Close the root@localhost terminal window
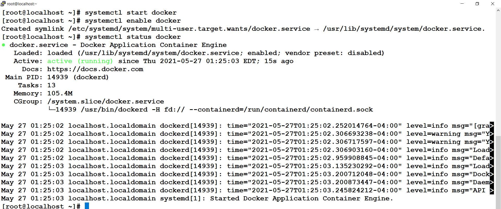This screenshot has width=501, height=209. coord(493,4)
